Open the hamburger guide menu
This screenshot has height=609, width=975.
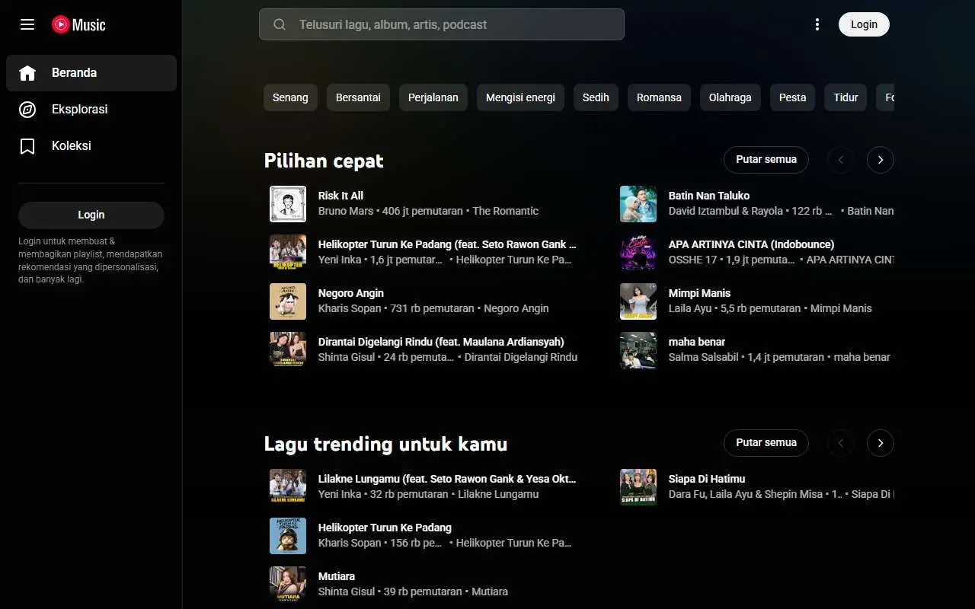point(27,24)
